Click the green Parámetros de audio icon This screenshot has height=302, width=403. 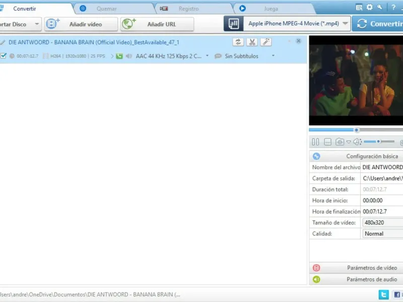click(316, 279)
